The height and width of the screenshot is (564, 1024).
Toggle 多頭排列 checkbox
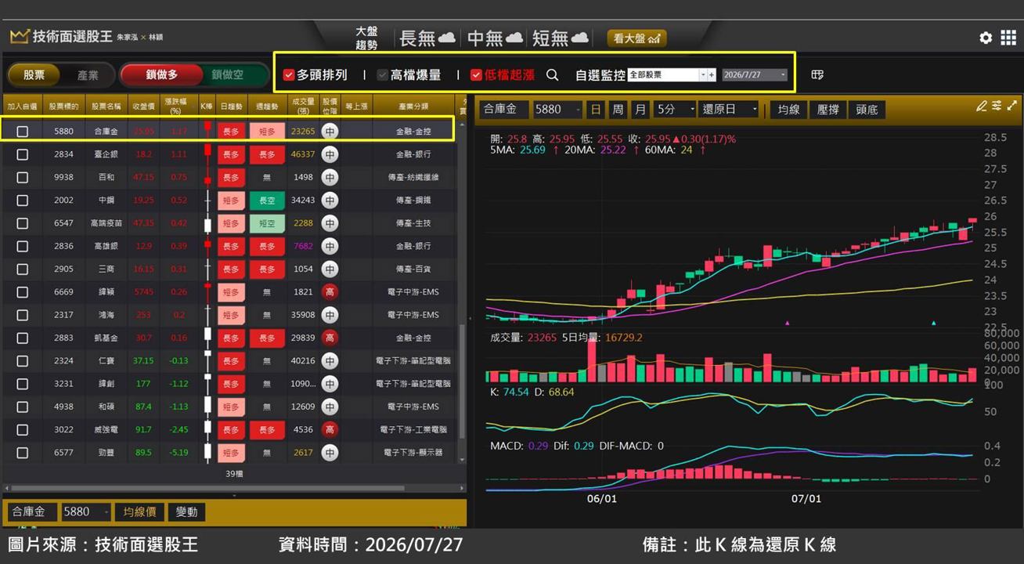click(288, 75)
